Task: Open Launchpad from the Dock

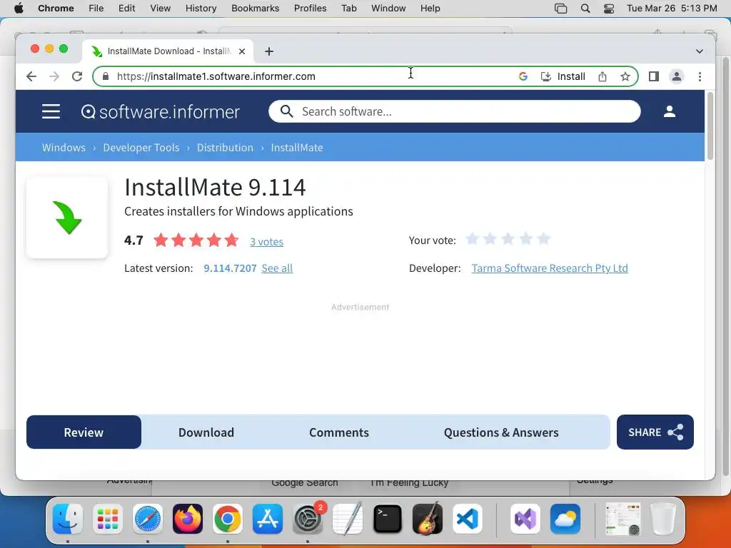Action: point(108,519)
